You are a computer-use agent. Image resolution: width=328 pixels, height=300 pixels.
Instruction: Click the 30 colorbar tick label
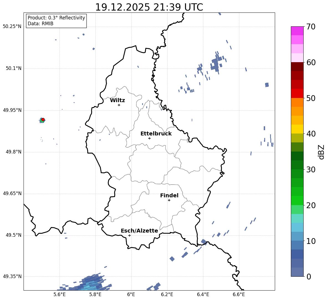click(x=311, y=170)
